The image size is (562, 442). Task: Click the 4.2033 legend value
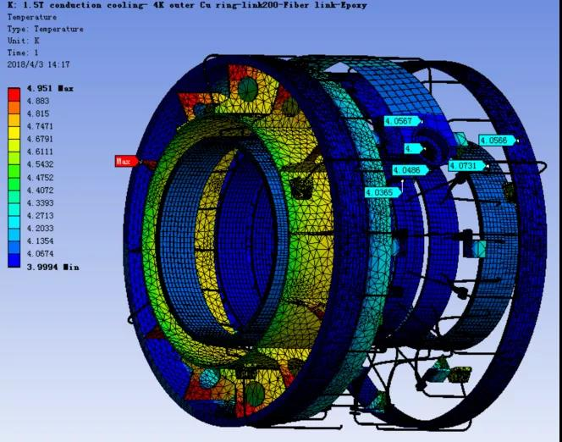(40, 229)
